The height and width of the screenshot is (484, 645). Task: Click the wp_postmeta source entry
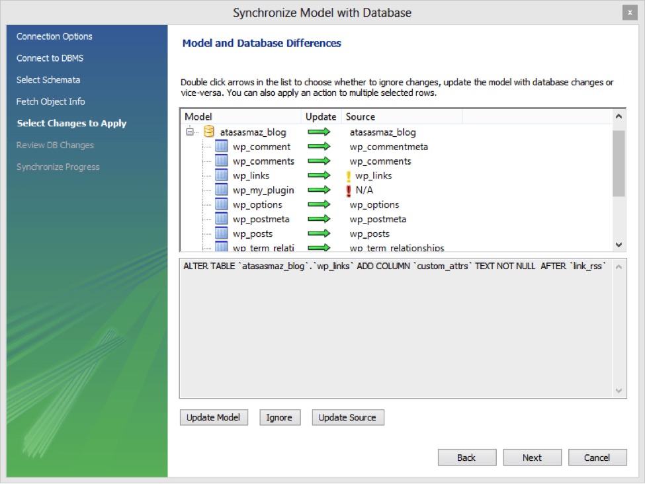[x=378, y=219]
